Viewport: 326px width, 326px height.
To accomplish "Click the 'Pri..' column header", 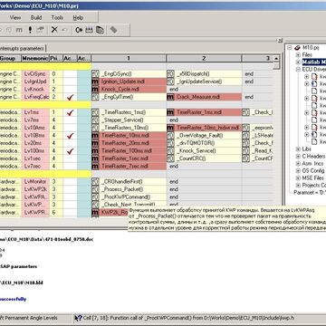I will pos(56,58).
